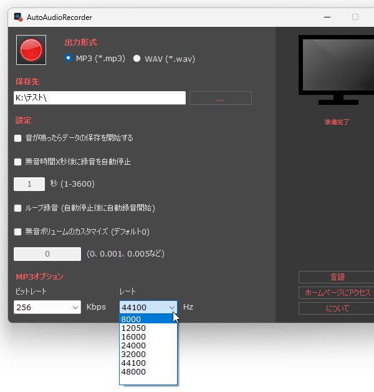Choose 16000 from sample rate list

click(x=148, y=336)
